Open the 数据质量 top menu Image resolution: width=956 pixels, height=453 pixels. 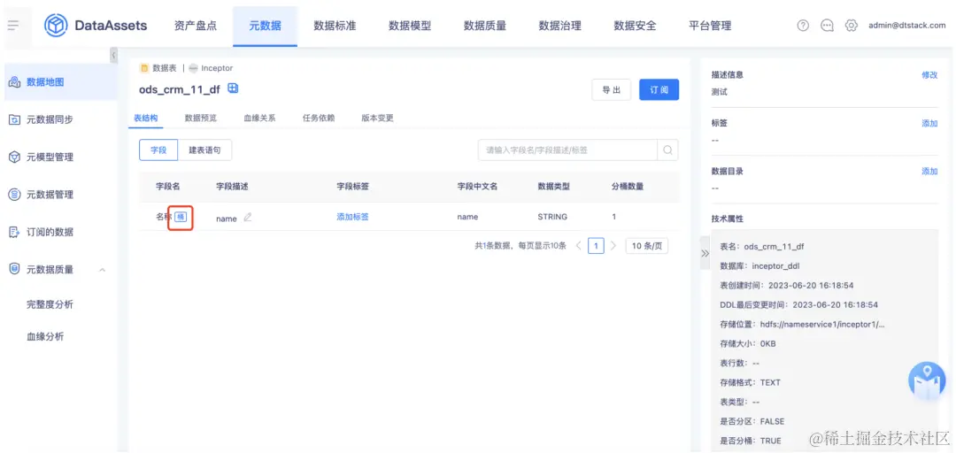click(485, 26)
